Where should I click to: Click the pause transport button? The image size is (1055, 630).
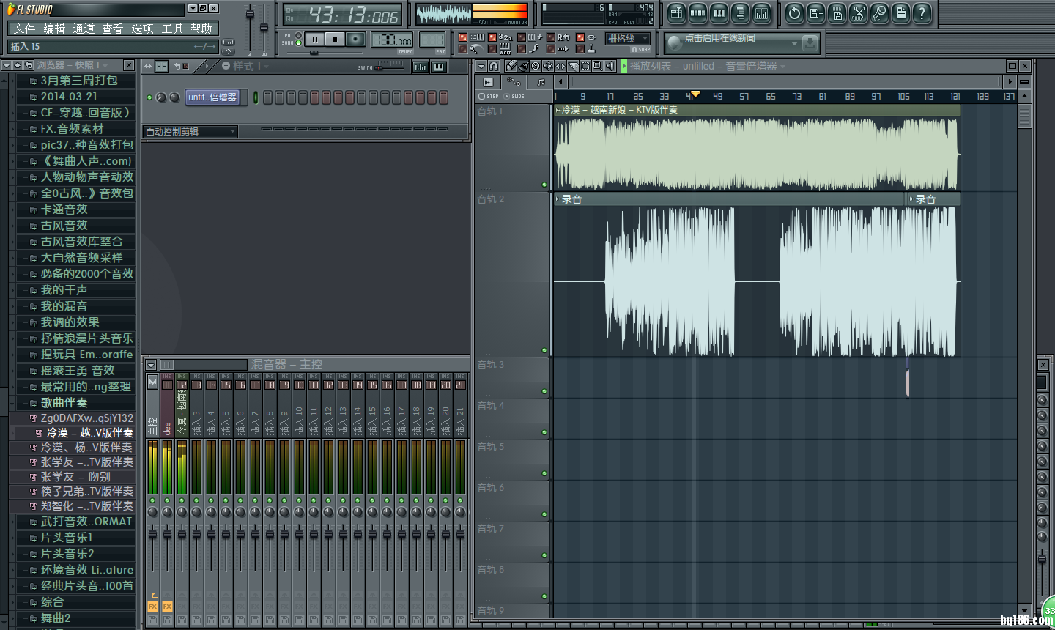(x=314, y=40)
